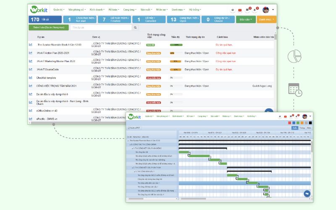Show all 170 projects via 'Tất cả' card
The image size is (336, 210).
(x=45, y=19)
